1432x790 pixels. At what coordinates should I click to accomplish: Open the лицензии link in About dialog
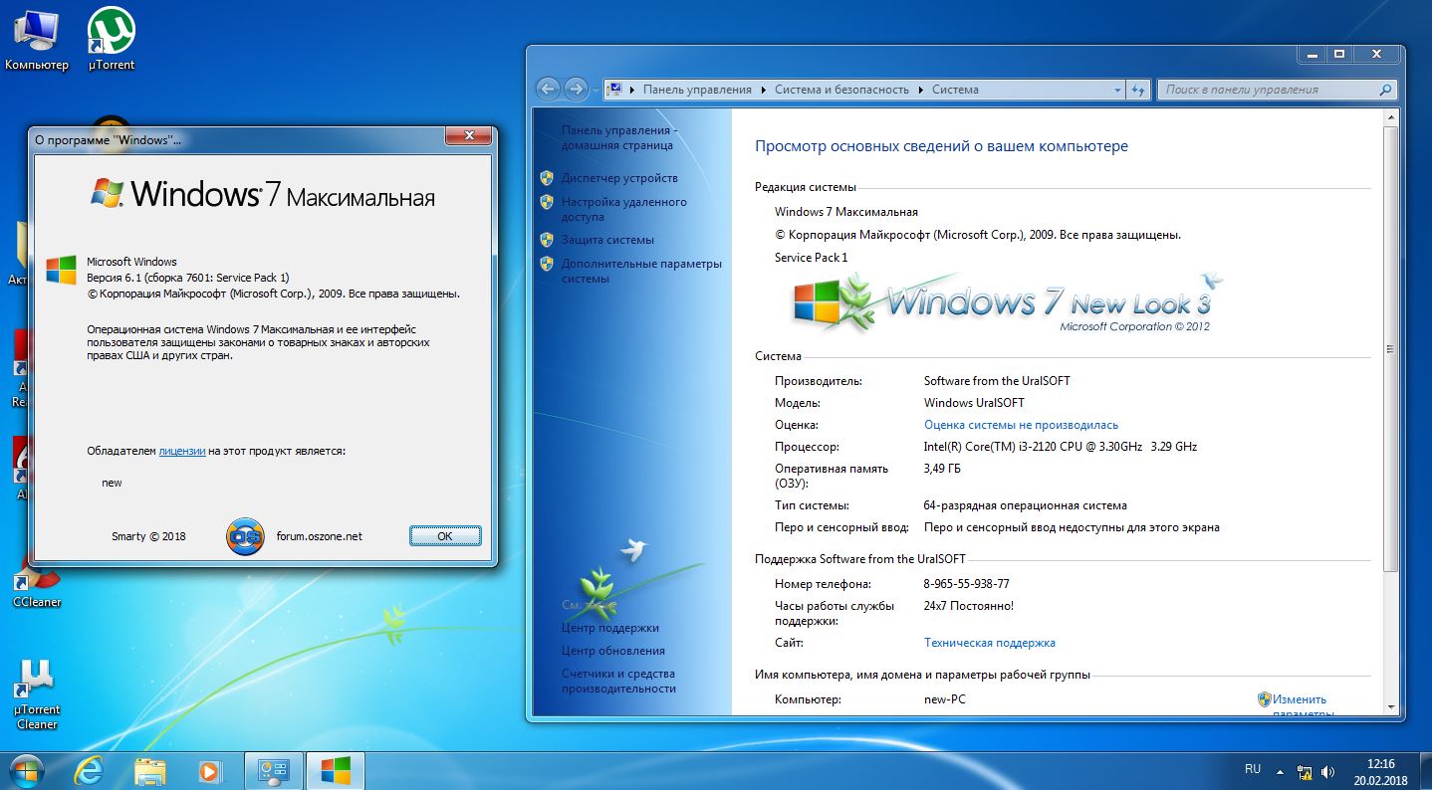182,451
